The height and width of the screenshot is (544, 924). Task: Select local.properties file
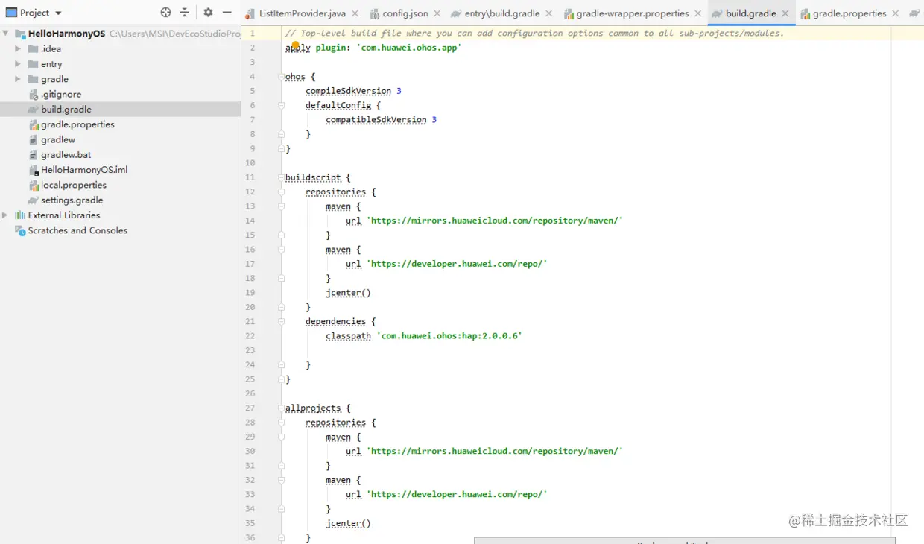click(74, 185)
